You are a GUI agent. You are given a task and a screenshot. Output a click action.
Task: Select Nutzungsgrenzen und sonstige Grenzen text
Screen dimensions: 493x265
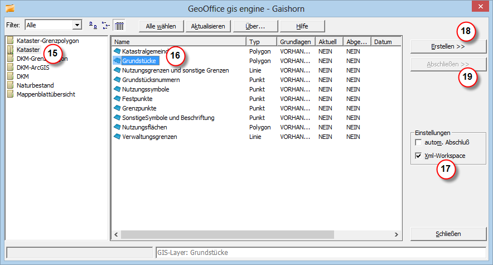176,70
